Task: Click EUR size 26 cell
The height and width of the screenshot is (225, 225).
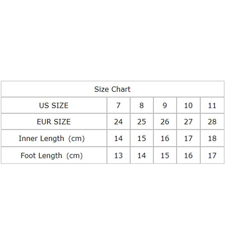Action: click(165, 122)
